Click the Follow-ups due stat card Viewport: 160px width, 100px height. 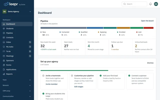[x=120, y=47]
